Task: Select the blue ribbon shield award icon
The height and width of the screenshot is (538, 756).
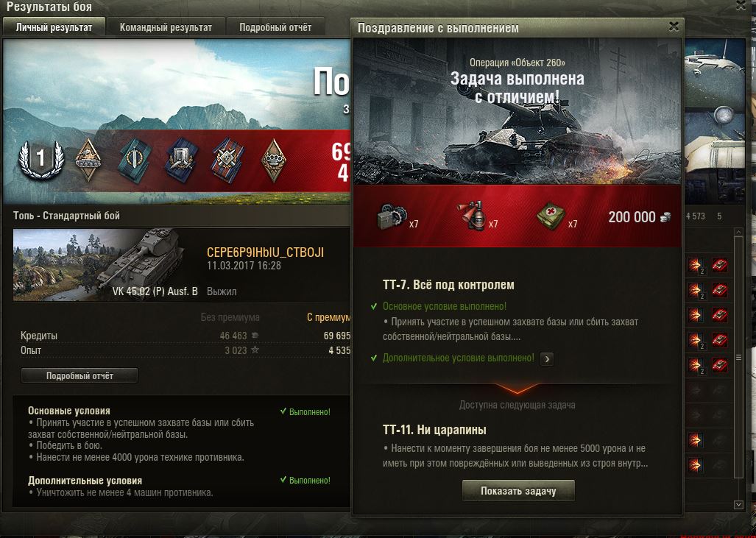Action: [x=181, y=160]
